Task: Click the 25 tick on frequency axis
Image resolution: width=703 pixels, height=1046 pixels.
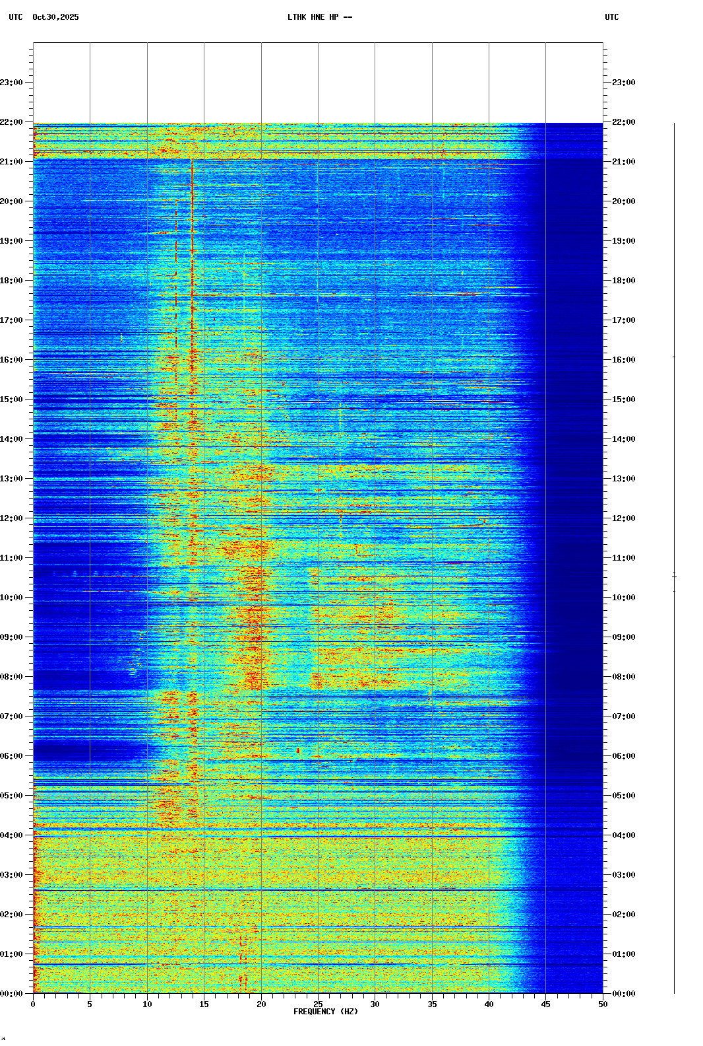Action: pos(318,1004)
